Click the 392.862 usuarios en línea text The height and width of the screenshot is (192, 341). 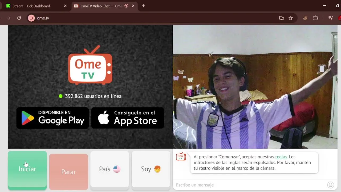point(93,96)
